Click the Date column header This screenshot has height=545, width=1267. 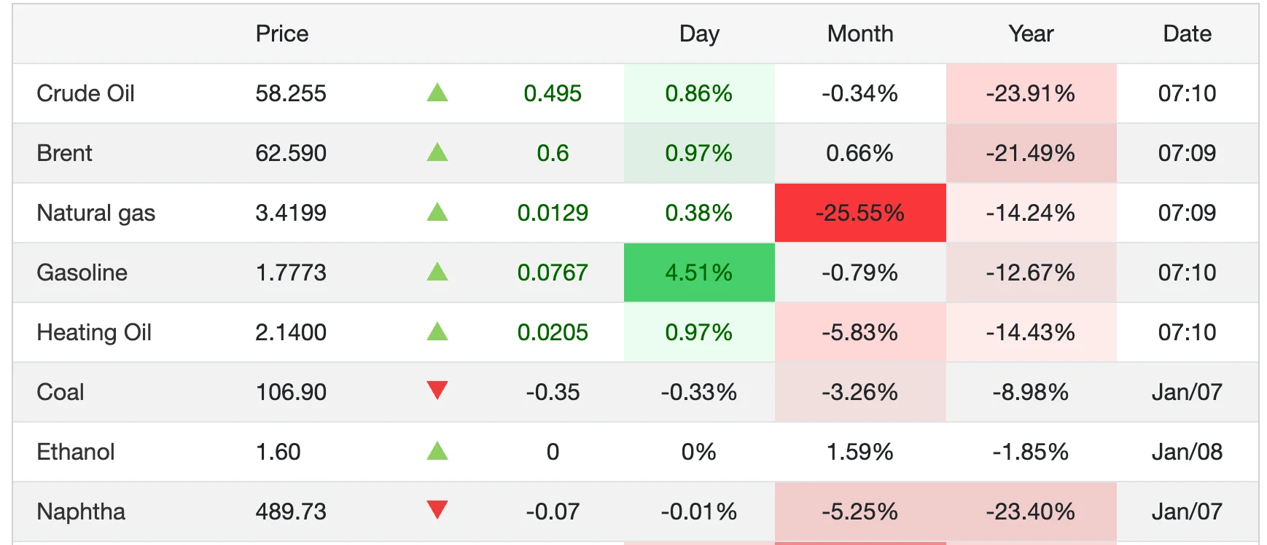pos(1187,34)
